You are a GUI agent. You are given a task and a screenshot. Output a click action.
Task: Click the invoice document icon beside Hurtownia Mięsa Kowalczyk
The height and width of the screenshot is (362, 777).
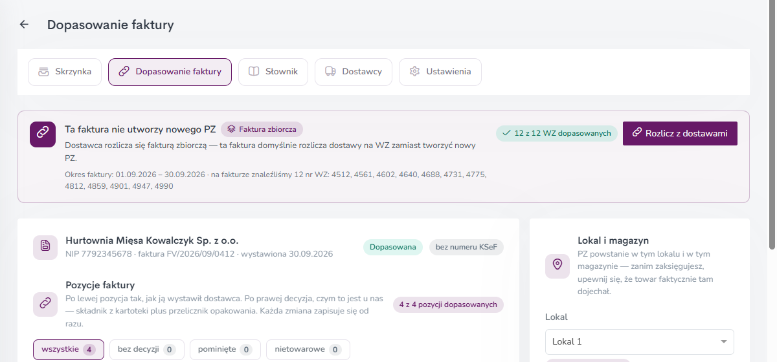tap(45, 247)
